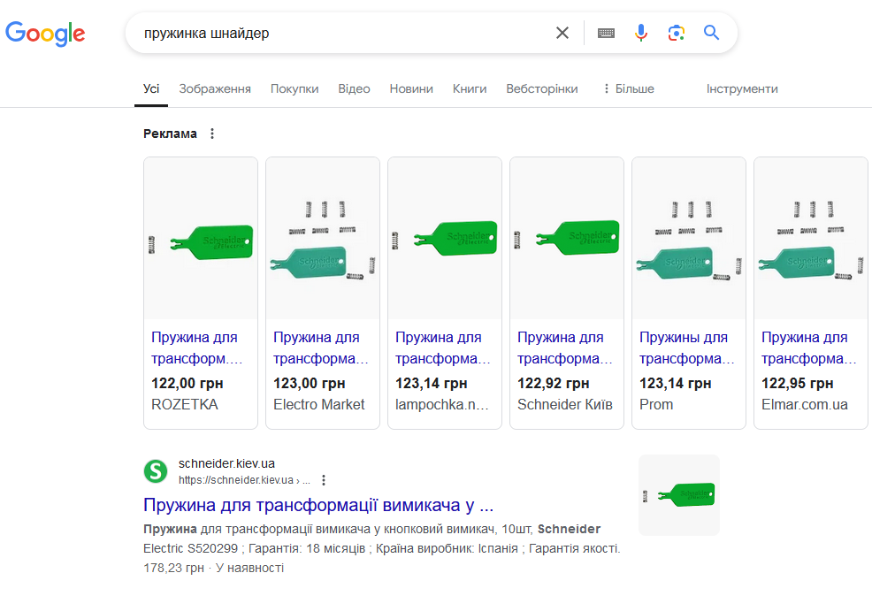Clear the search query with X icon
This screenshot has width=872, height=596.
tap(562, 33)
